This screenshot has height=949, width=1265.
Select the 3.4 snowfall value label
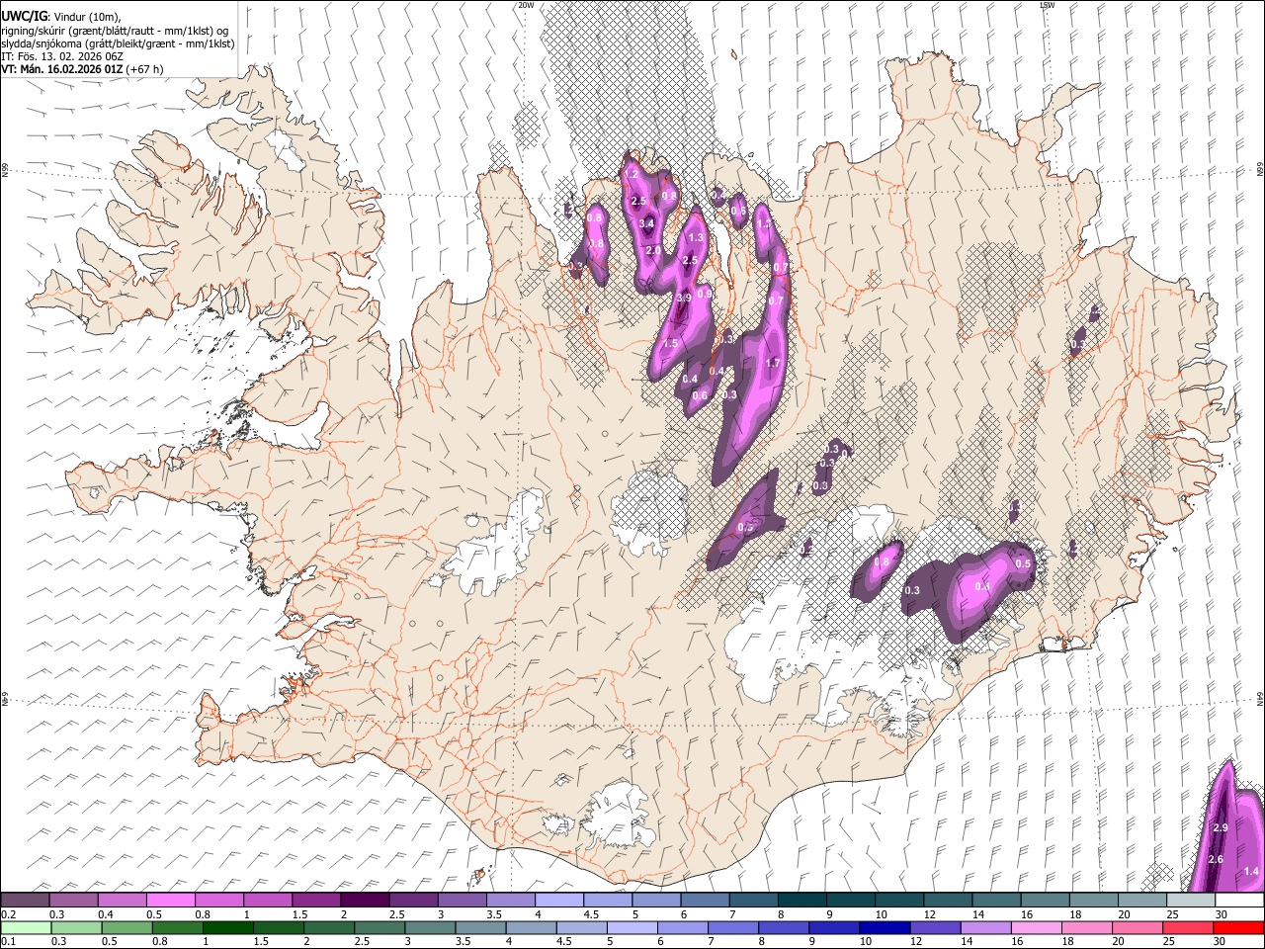click(x=646, y=224)
